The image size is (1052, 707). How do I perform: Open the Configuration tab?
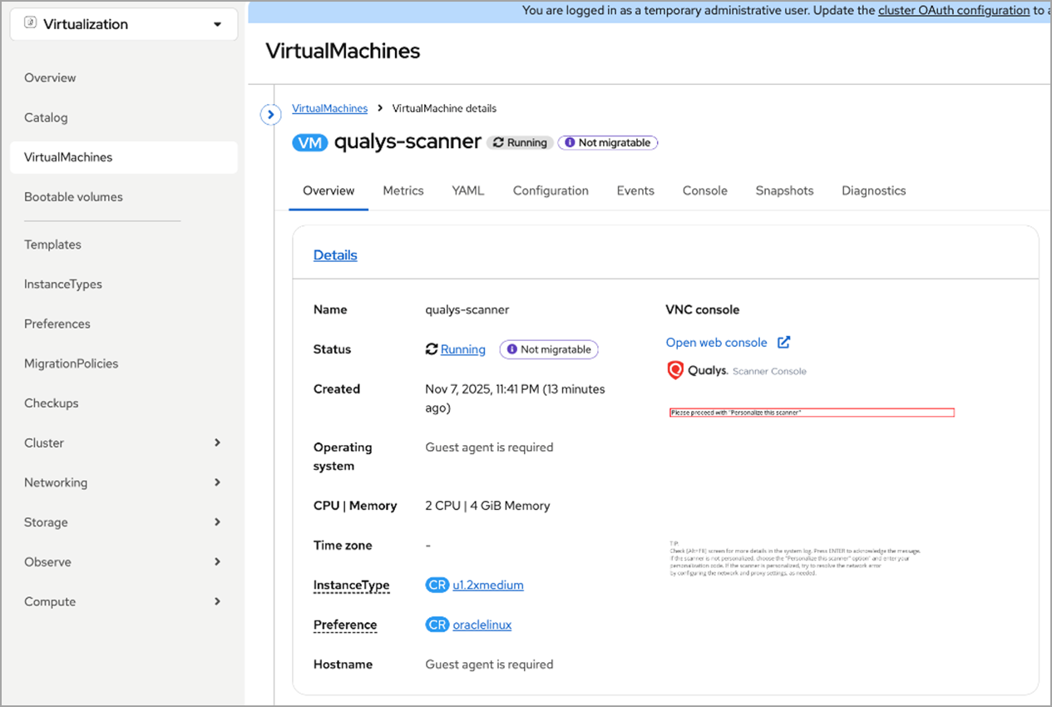pos(551,190)
